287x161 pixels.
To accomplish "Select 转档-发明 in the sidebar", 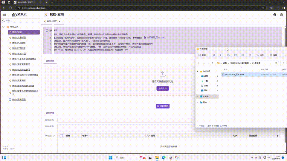I will point(24,32).
